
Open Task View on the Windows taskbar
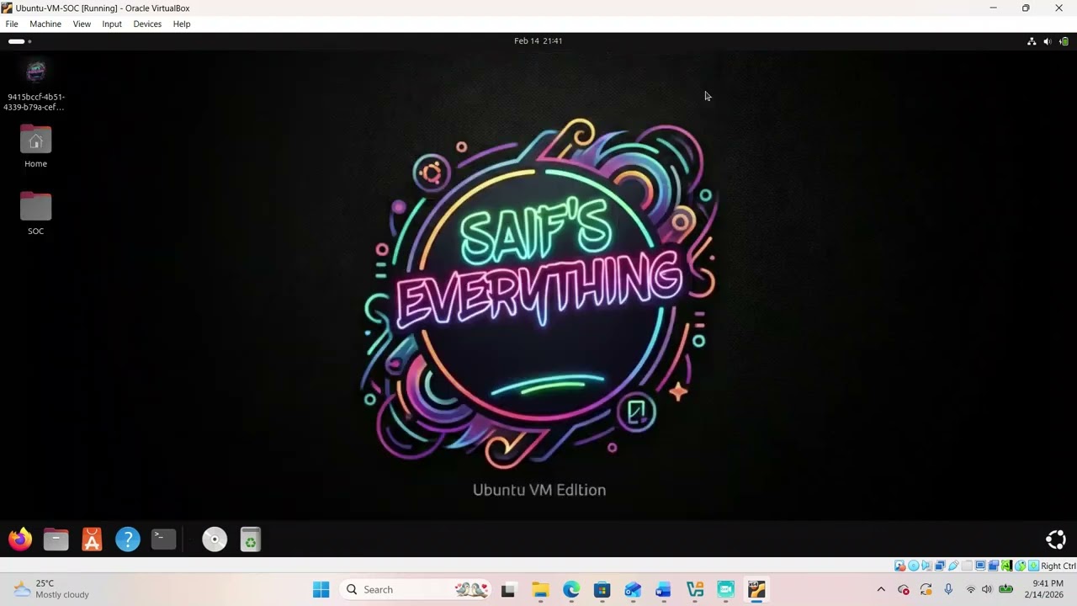click(x=508, y=589)
